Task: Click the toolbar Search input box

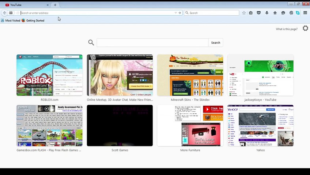Action: point(212,13)
